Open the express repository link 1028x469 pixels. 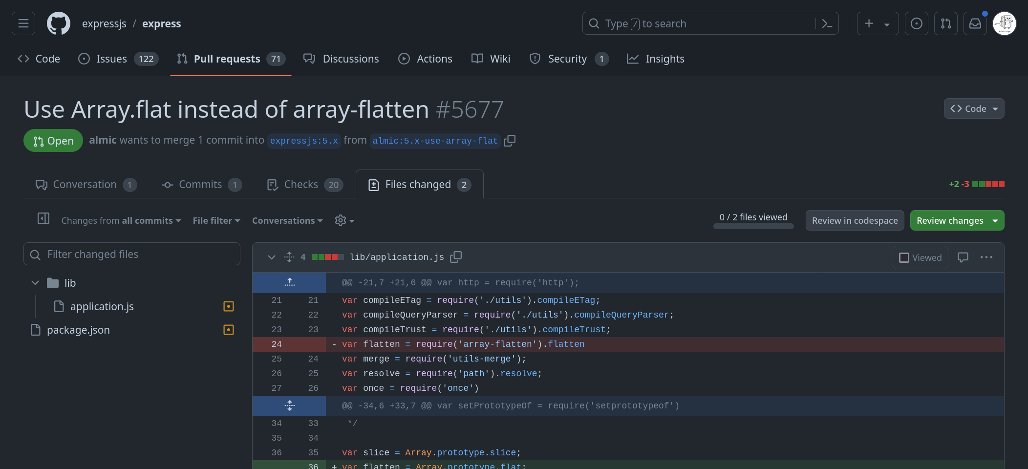click(161, 23)
